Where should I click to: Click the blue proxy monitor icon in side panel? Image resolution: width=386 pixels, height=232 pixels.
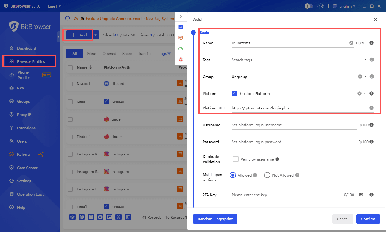[x=181, y=27]
